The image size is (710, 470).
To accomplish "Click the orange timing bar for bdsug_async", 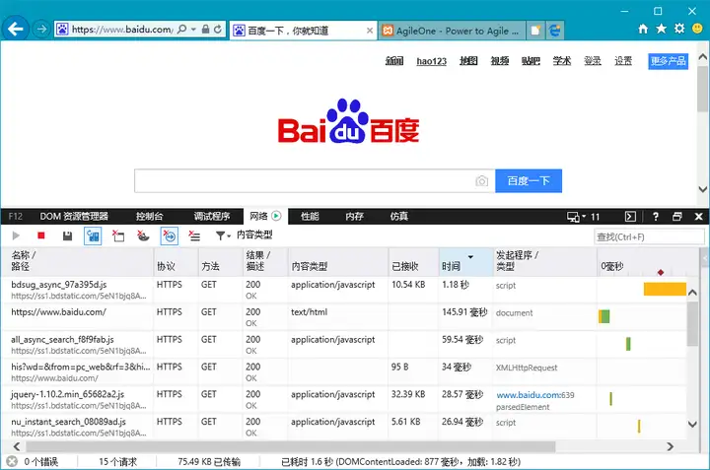I will pyautogui.click(x=665, y=289).
